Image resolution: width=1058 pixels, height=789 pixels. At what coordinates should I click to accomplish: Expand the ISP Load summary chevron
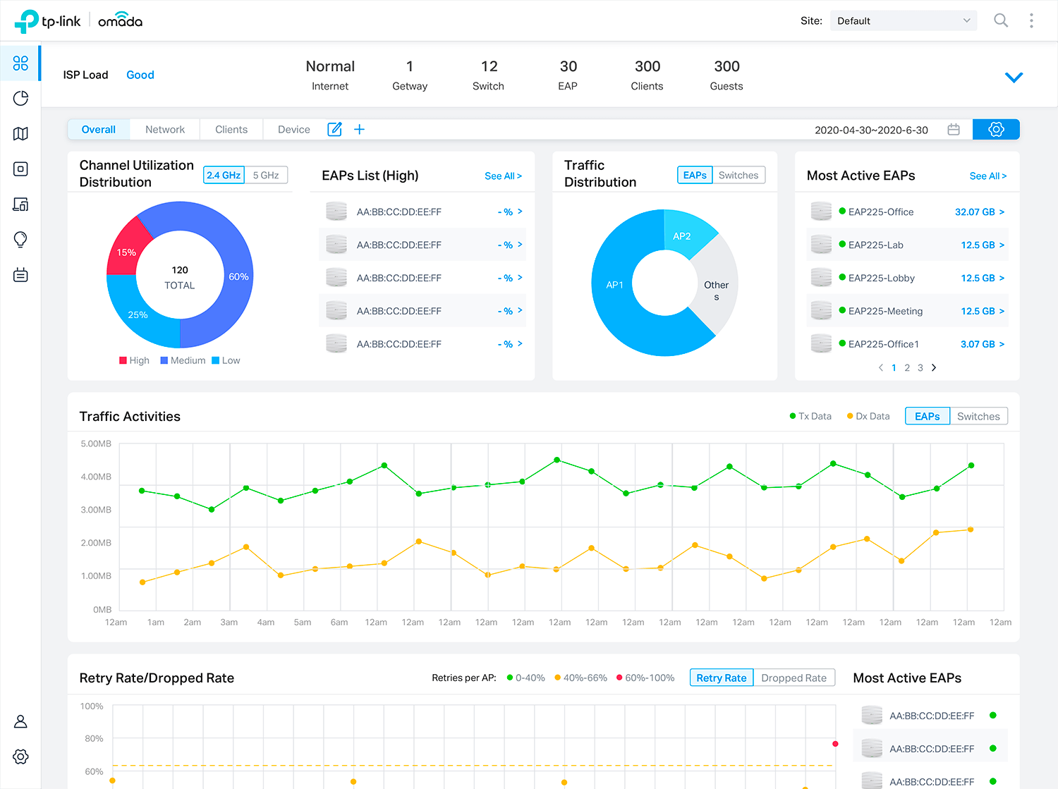[1014, 78]
